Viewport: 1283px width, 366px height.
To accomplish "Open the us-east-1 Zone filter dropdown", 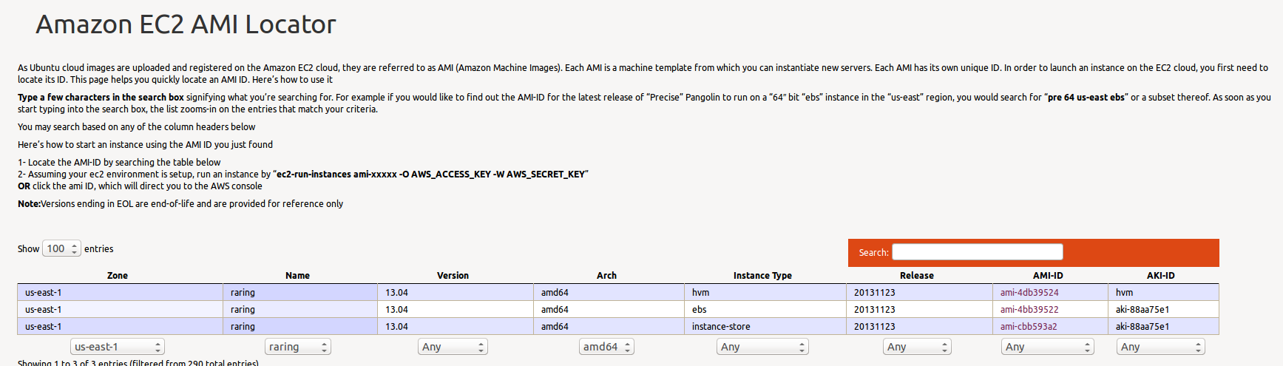I will tap(118, 347).
